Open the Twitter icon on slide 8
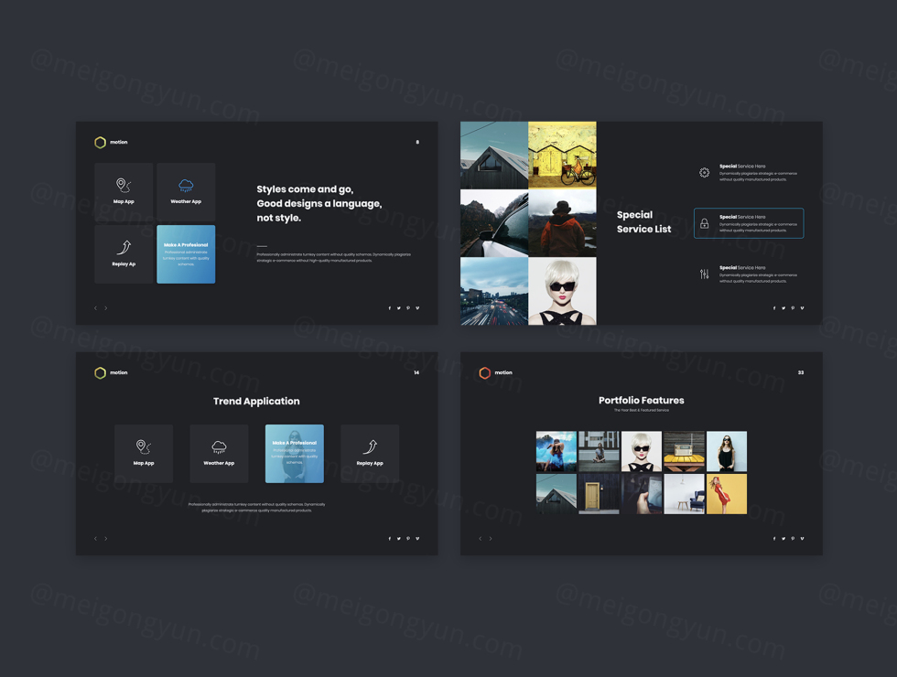 point(399,308)
